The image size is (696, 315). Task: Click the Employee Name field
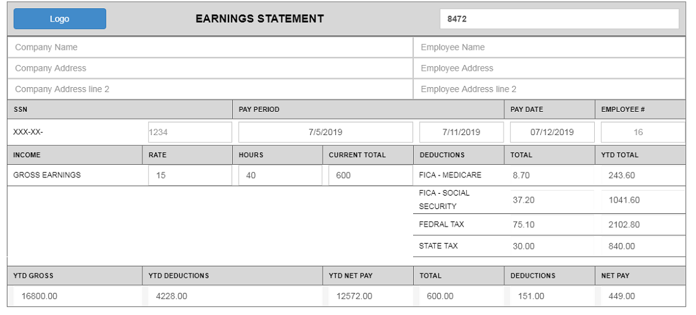550,47
